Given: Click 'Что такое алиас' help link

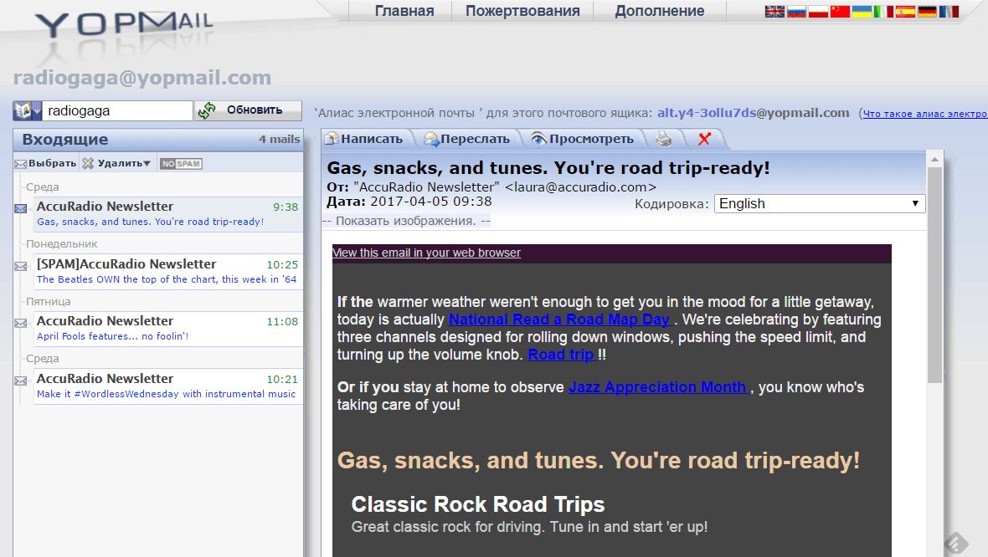Looking at the screenshot, I should point(925,114).
